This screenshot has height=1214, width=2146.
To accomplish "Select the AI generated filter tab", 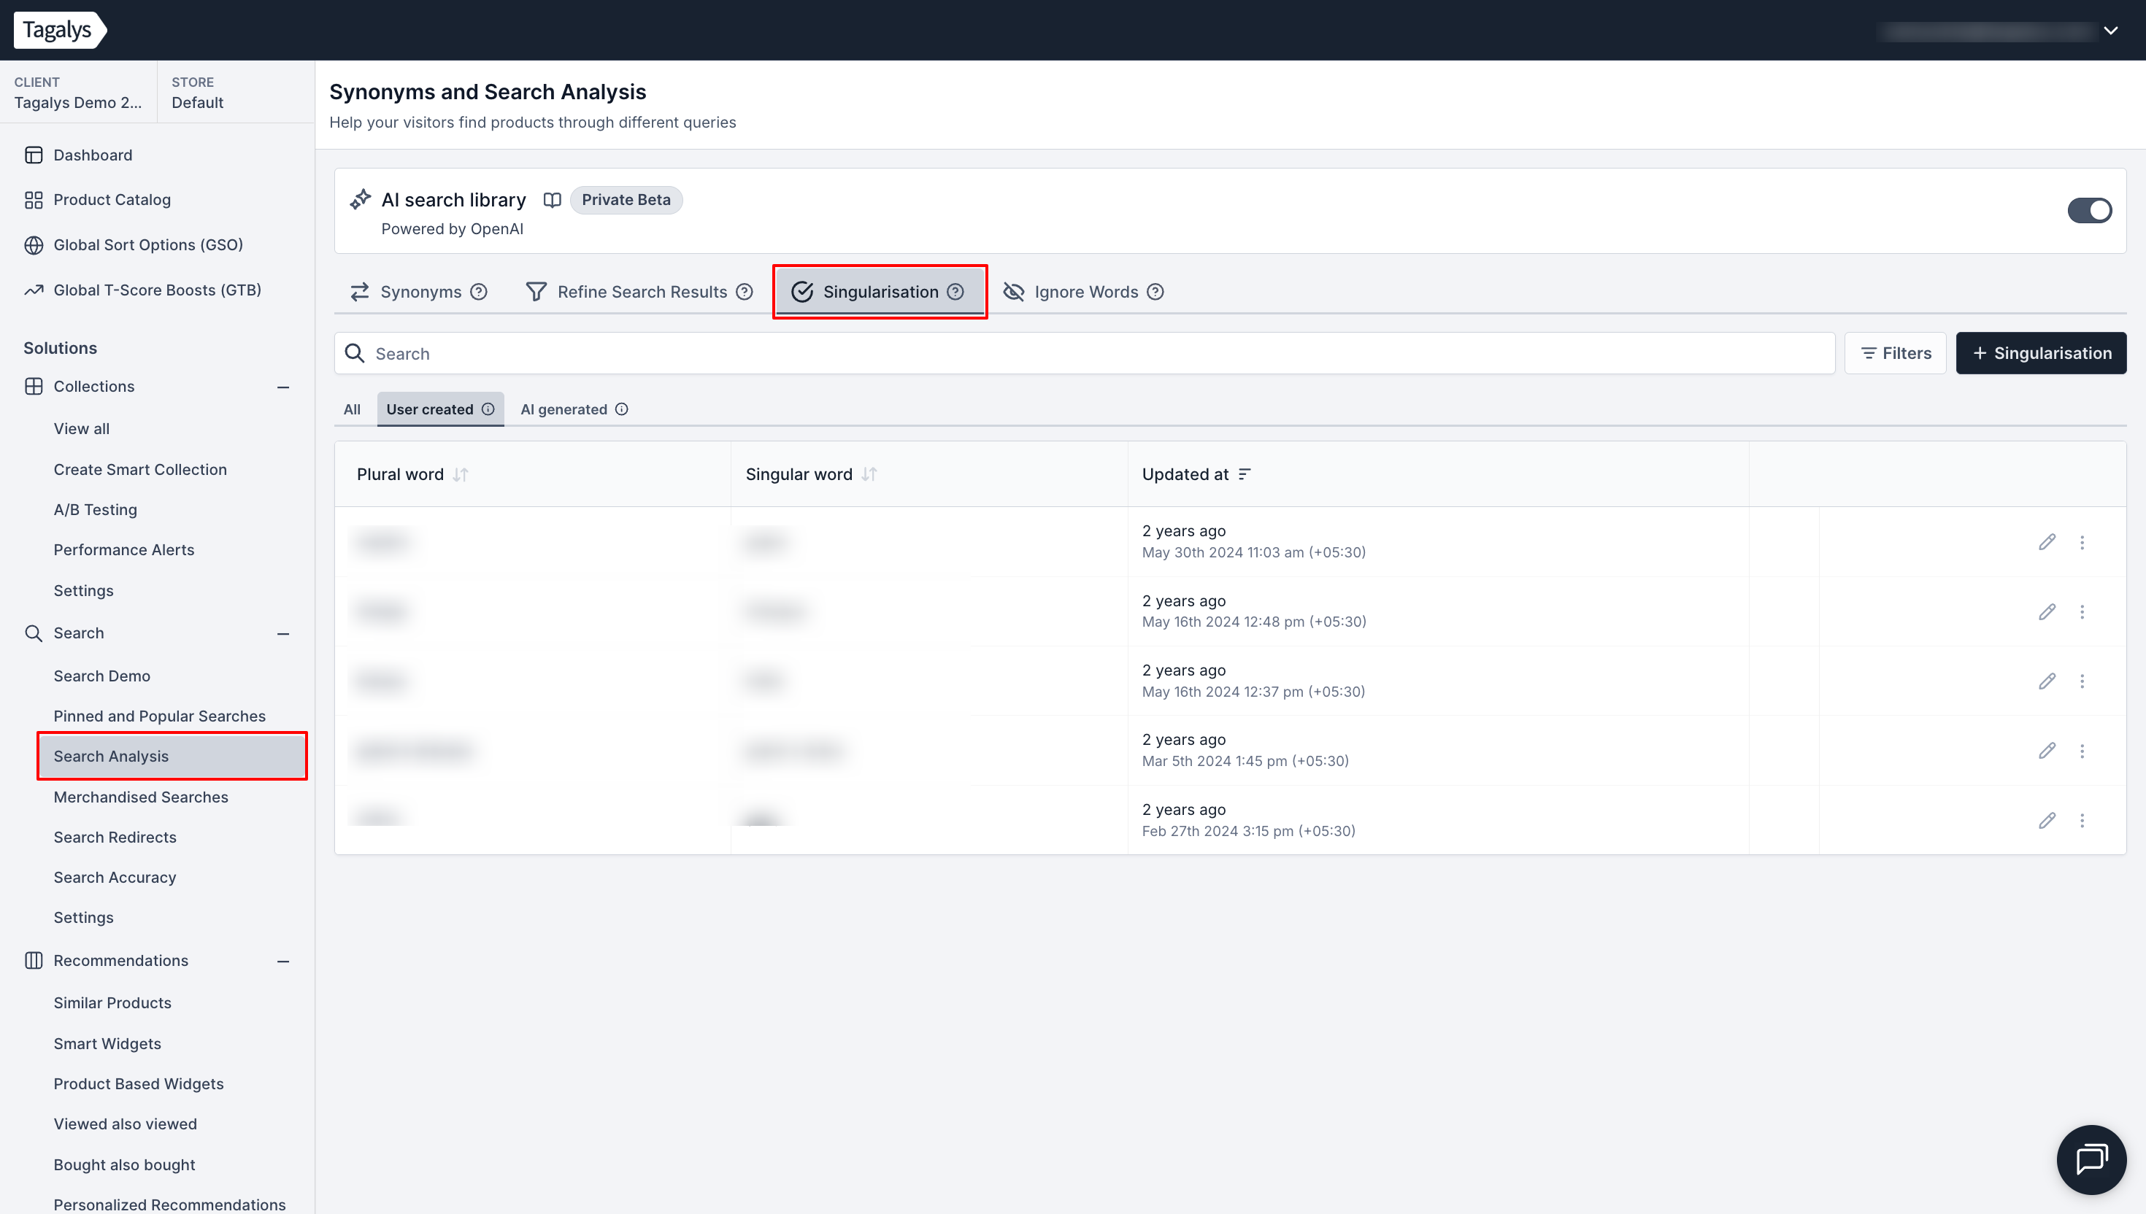I will 564,409.
